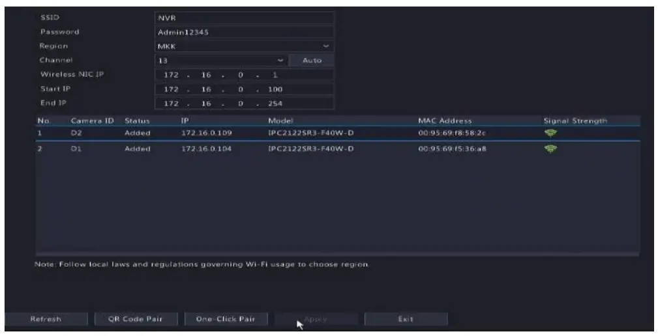
Task: Click the Status column header
Action: (x=137, y=120)
